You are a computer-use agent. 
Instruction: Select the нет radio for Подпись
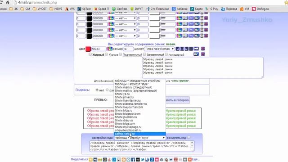97,90
